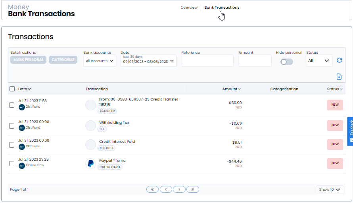Open the Feedback side tab
This screenshot has height=203, width=353.
(350, 131)
